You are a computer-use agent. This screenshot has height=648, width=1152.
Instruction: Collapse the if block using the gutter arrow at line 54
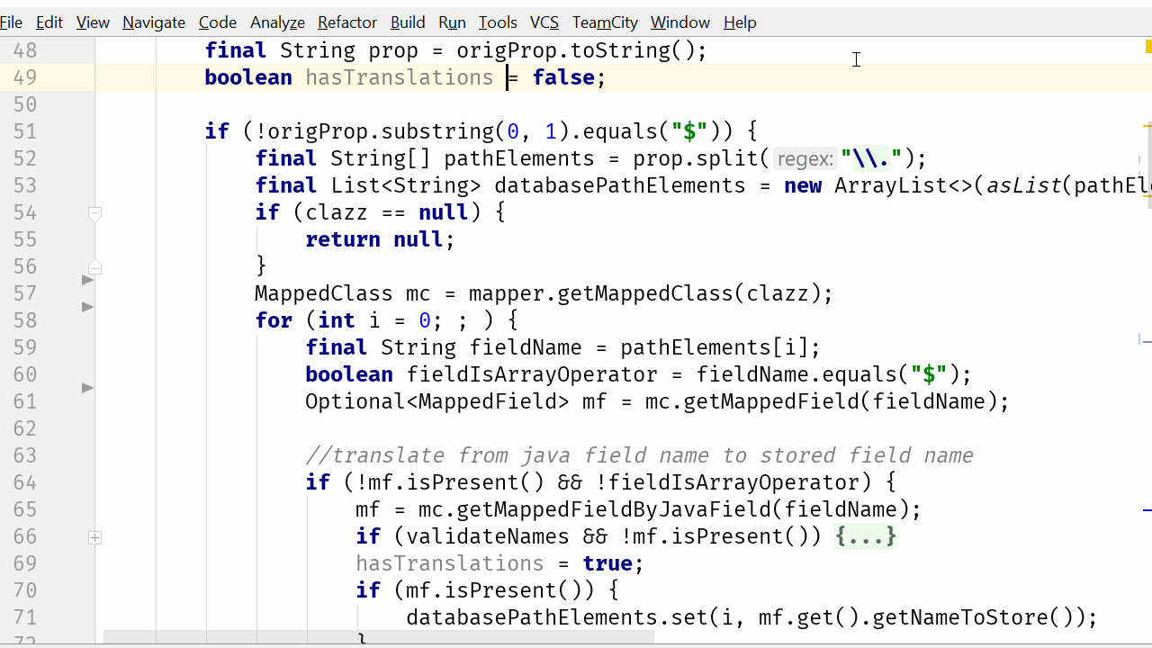(94, 213)
